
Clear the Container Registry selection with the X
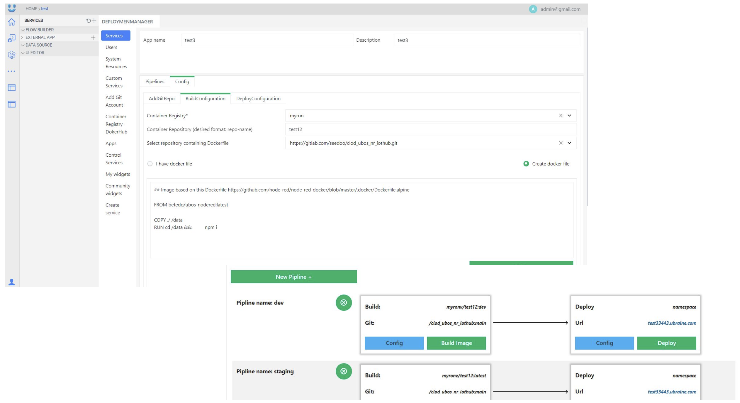(561, 116)
